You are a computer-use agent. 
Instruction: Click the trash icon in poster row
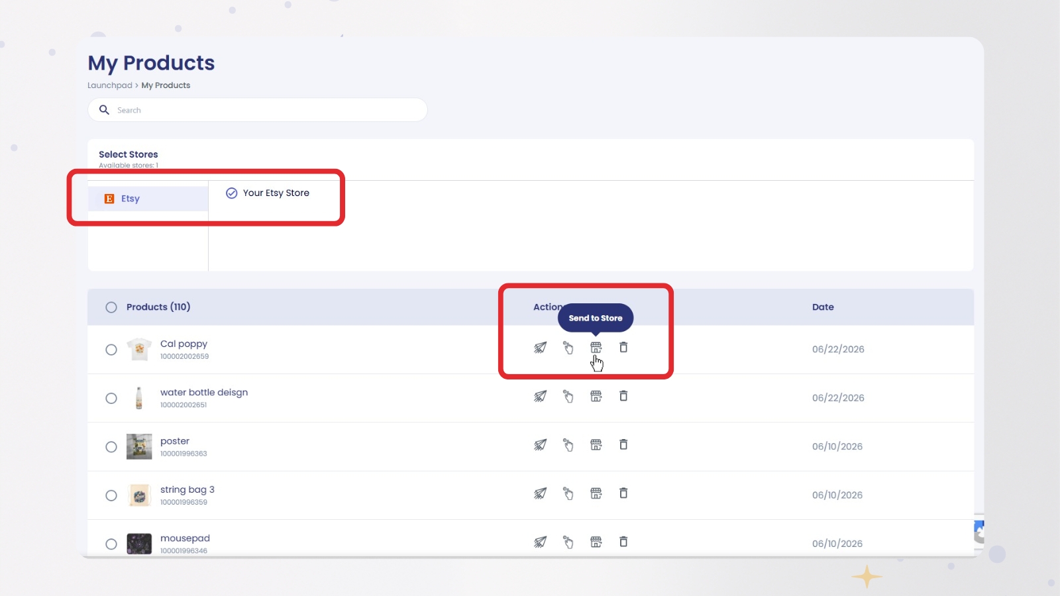(623, 444)
